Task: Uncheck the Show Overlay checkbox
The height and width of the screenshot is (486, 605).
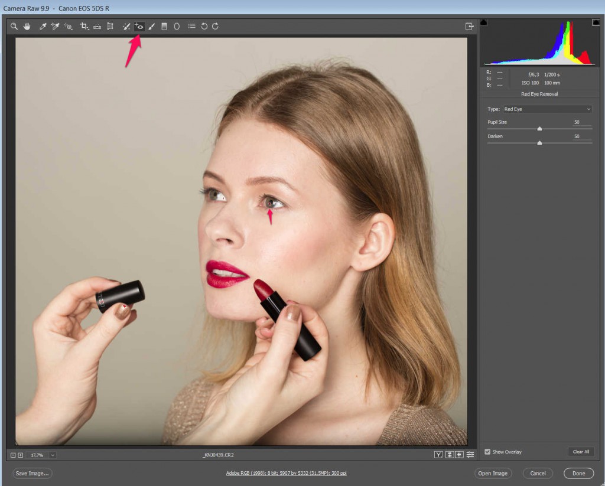Action: coord(487,452)
